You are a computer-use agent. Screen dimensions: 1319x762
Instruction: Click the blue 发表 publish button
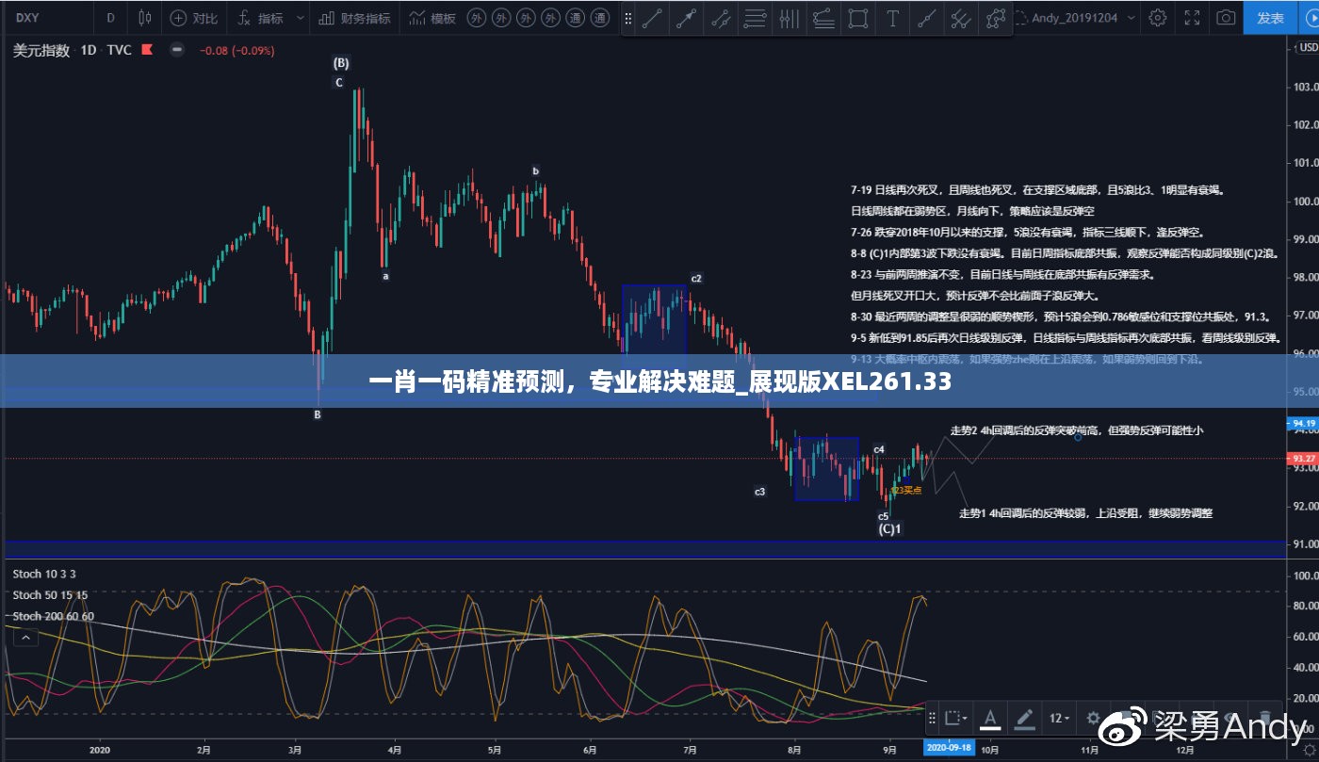1271,18
